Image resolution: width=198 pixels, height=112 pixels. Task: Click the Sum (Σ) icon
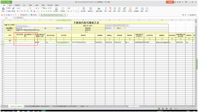pyautogui.click(x=106, y=9)
